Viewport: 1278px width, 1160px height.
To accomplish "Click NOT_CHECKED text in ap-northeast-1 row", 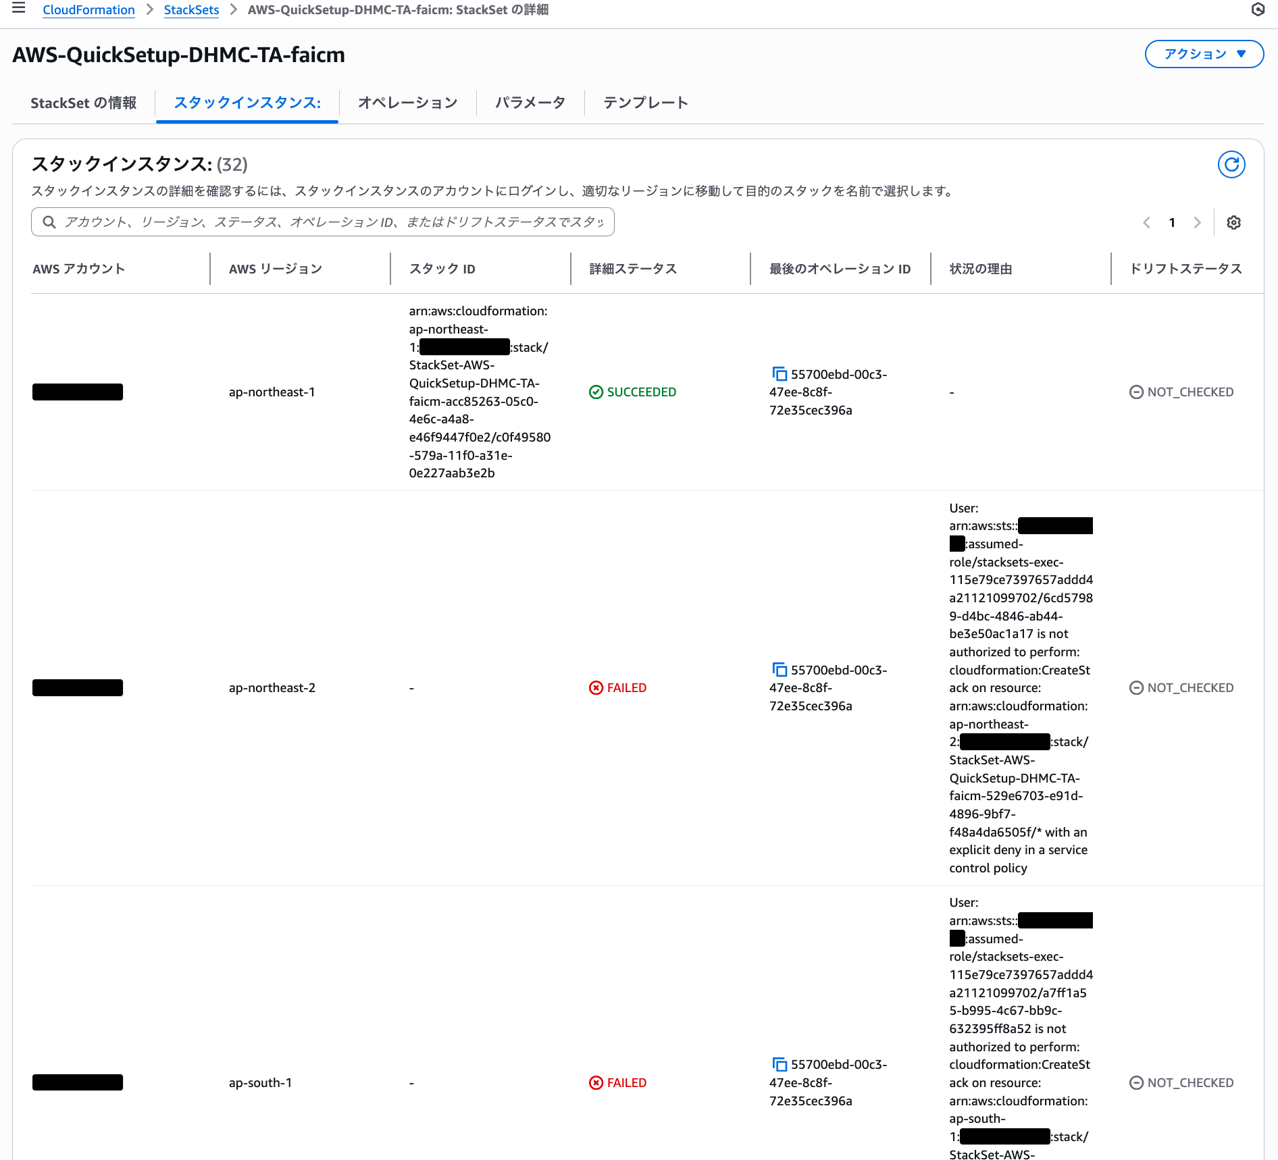I will pos(1190,392).
